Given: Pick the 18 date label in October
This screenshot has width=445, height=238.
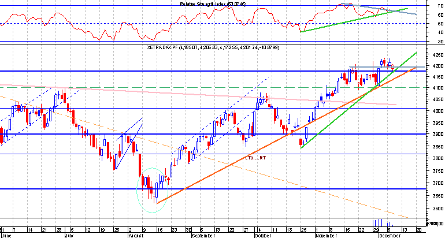Looking at the screenshot, I should (x=290, y=230).
